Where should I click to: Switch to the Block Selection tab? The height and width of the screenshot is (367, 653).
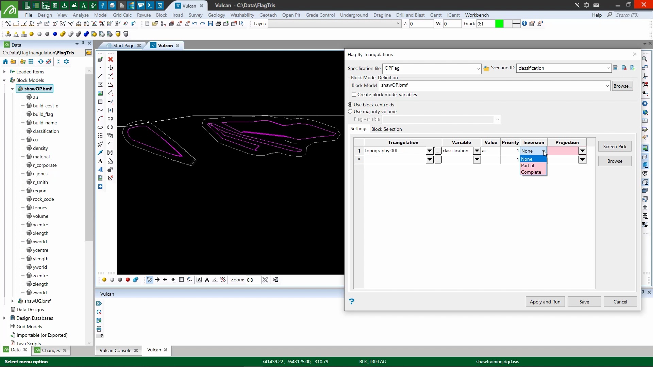[386, 129]
